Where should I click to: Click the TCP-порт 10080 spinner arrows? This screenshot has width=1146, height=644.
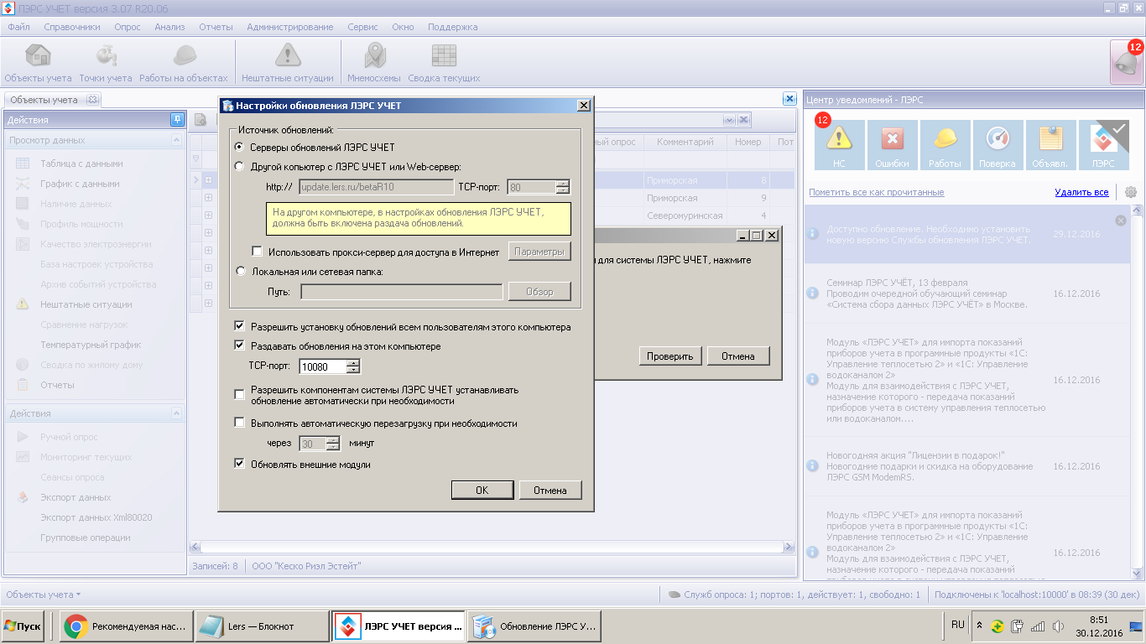click(353, 366)
